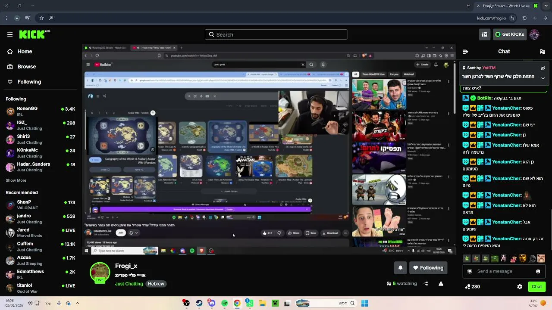Open the emoji picker in message box

coord(538,271)
